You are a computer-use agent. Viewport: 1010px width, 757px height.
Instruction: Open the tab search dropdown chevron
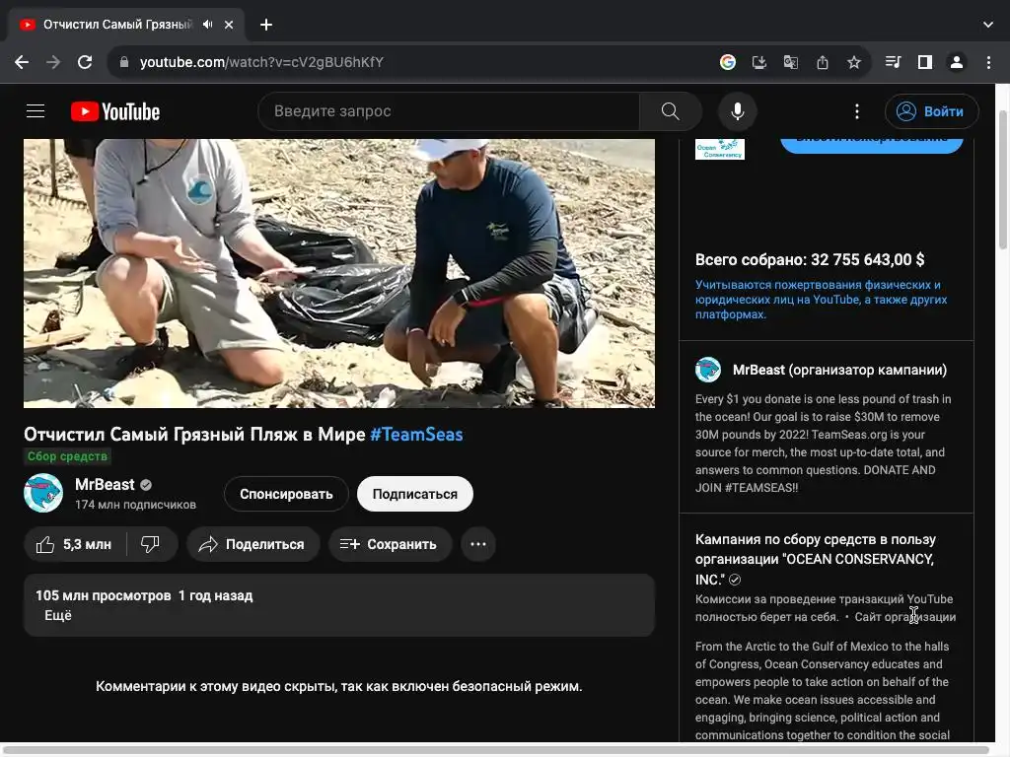(x=988, y=25)
